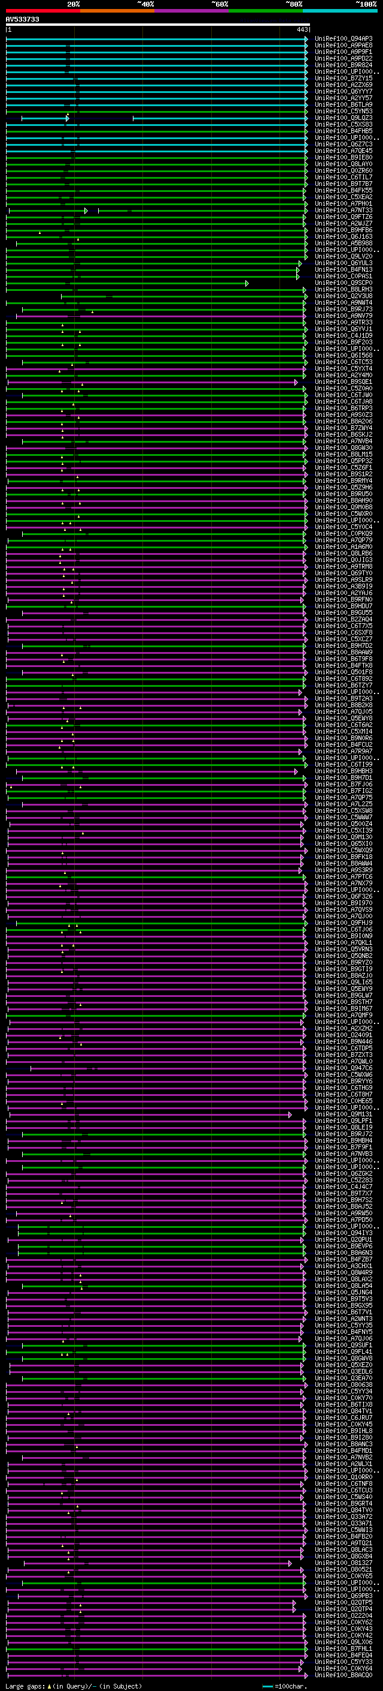This screenshot has height=1691, width=383.
Task: Select label UniRef100_A7PH01
Action: click(x=344, y=203)
